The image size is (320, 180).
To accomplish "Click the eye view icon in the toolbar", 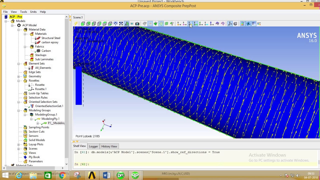I will pyautogui.click(x=132, y=24).
